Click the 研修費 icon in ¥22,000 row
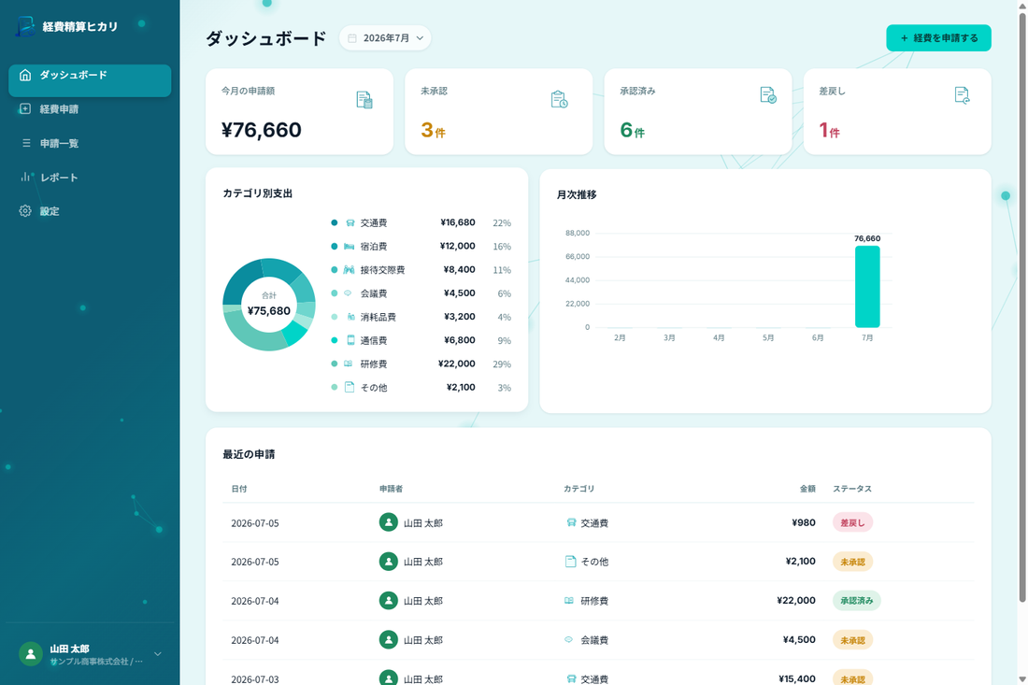 pyautogui.click(x=569, y=601)
